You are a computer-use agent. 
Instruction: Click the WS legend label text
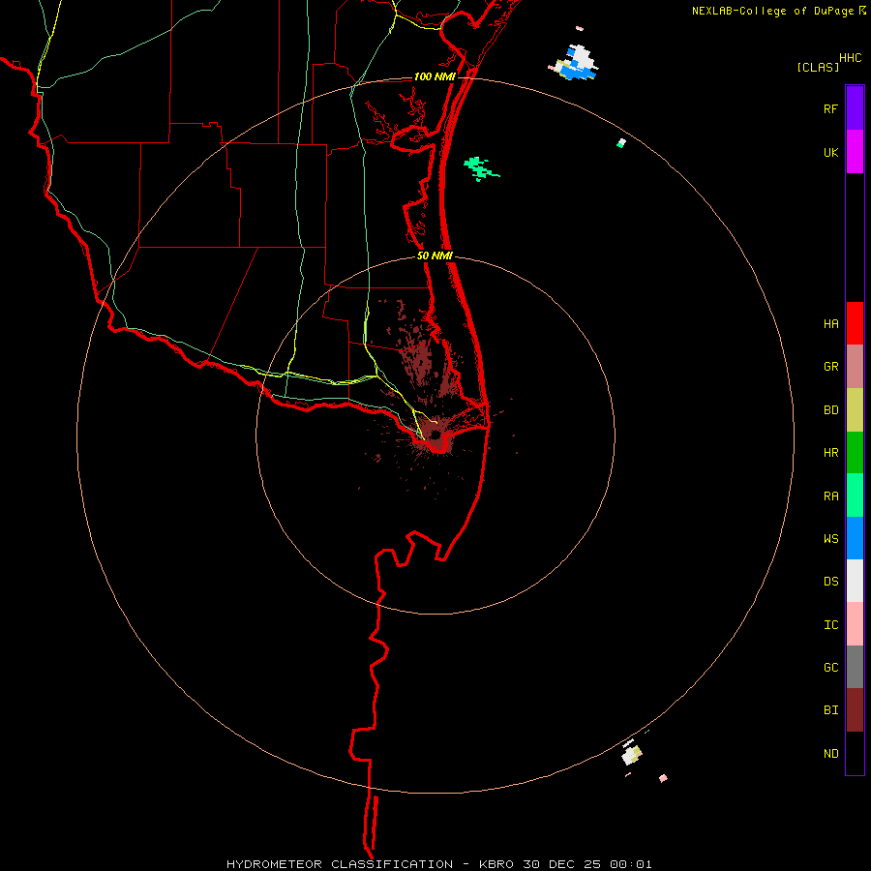(x=830, y=538)
